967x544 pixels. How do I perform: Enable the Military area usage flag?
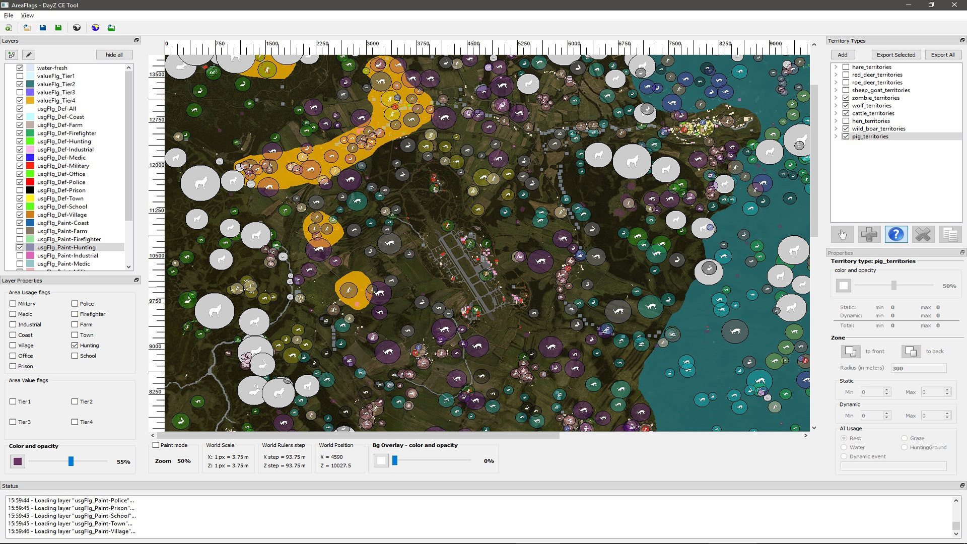pos(13,304)
